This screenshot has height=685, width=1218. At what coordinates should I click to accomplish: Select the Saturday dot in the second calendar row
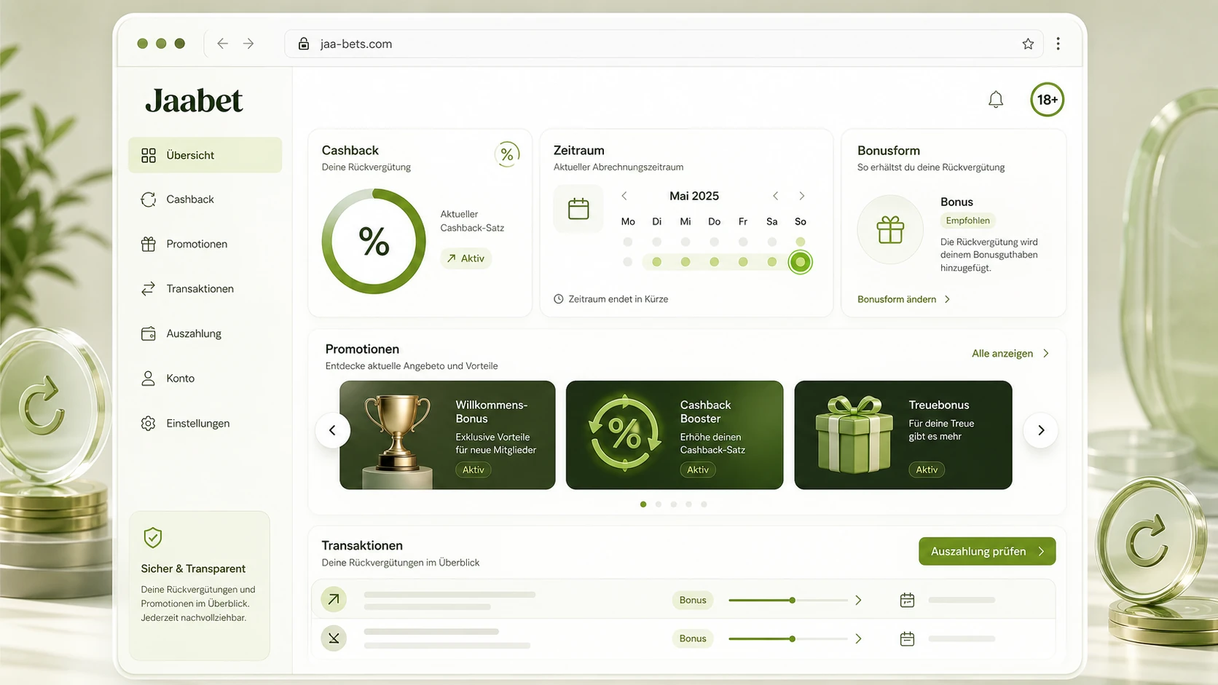771,262
